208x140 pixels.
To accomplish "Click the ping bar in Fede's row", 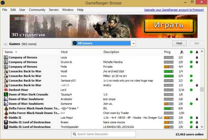I will coord(169,67).
